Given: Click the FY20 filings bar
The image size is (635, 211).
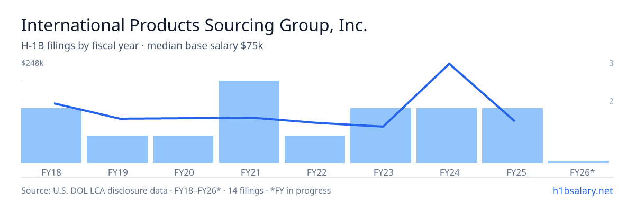Looking at the screenshot, I should coord(183,149).
